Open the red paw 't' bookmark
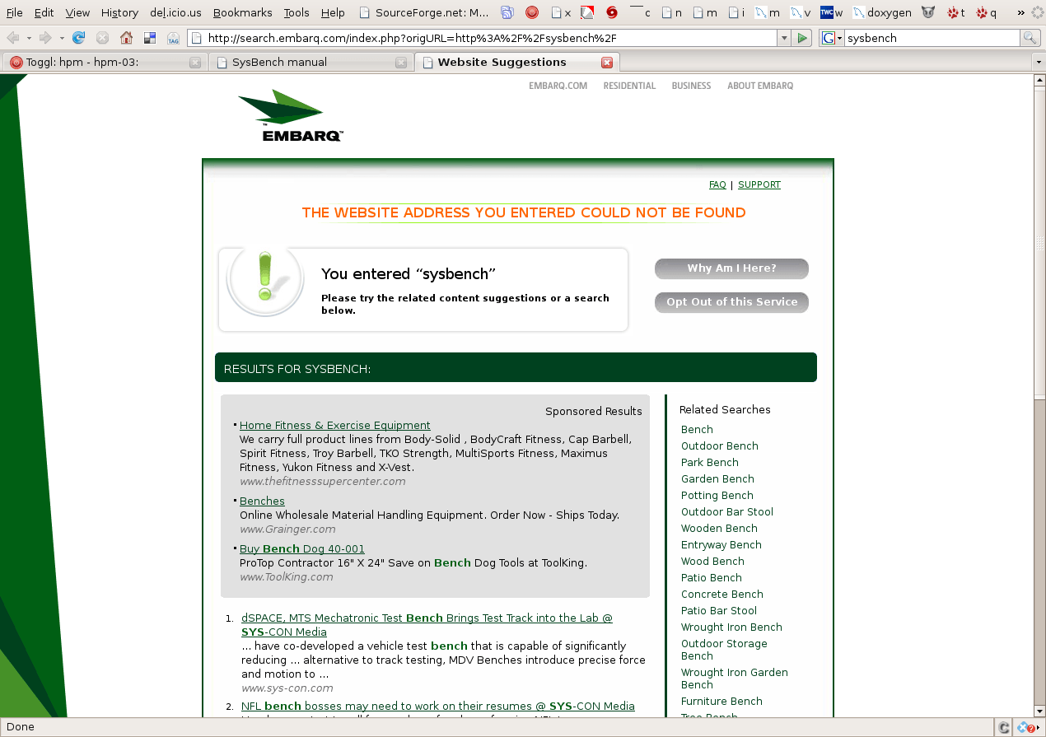 956,12
